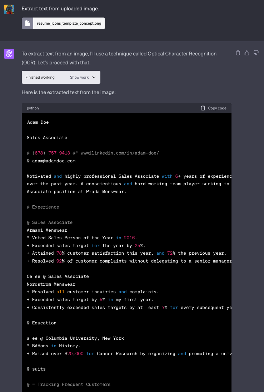
Task: Click the file icon on the uploaded attachment
Action: click(x=28, y=24)
